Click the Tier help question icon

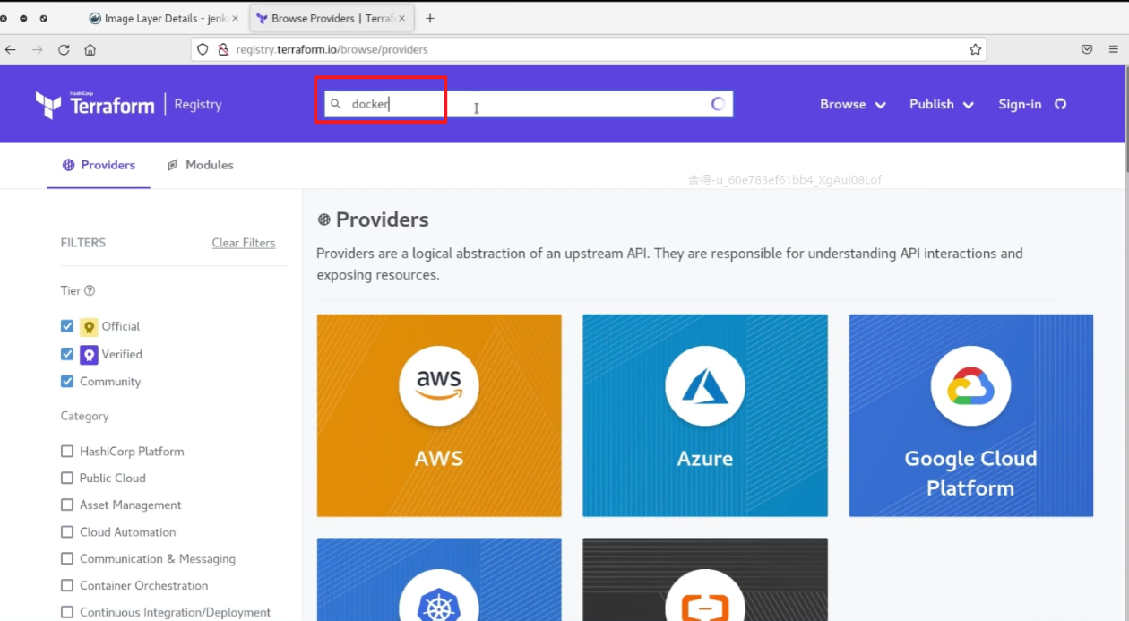(x=90, y=290)
